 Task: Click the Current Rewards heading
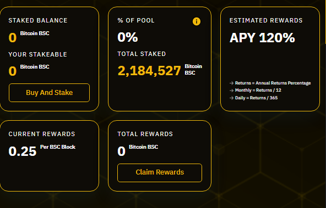pyautogui.click(x=42, y=134)
